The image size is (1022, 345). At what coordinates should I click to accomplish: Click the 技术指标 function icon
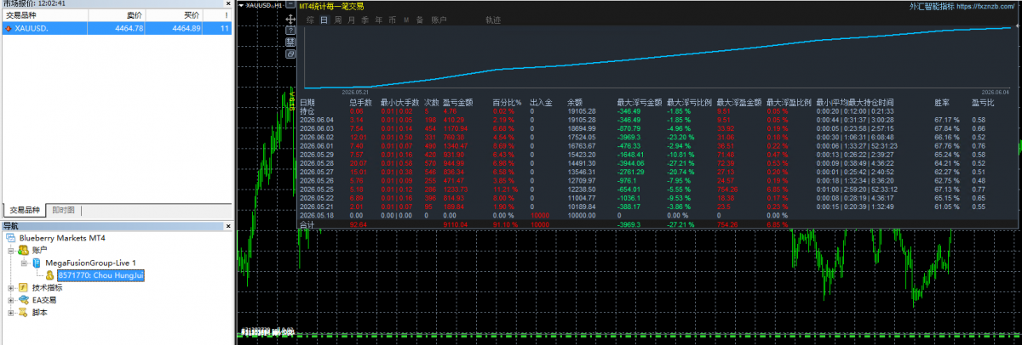pyautogui.click(x=23, y=287)
